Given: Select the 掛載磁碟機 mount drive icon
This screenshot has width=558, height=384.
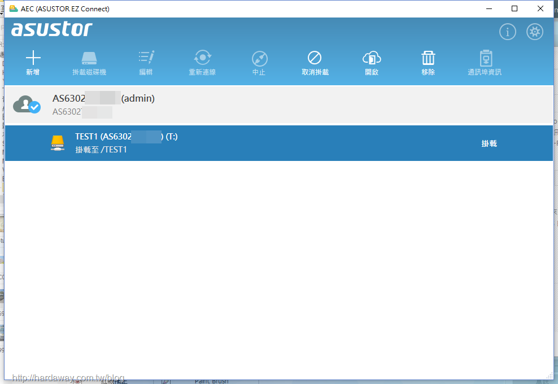Looking at the screenshot, I should point(89,58).
